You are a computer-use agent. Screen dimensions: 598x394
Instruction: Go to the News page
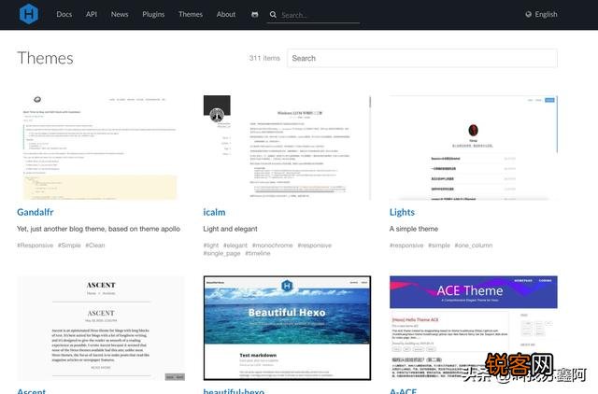(120, 15)
